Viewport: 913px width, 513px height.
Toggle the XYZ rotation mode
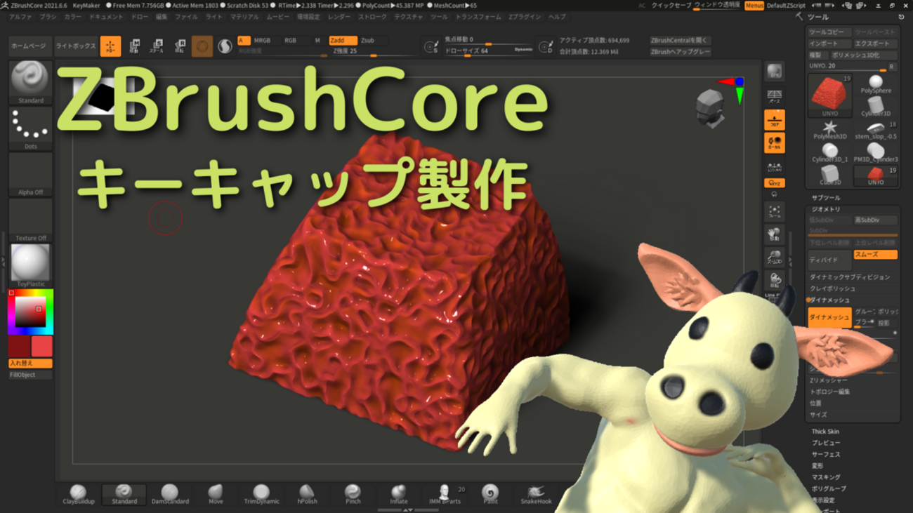point(774,183)
